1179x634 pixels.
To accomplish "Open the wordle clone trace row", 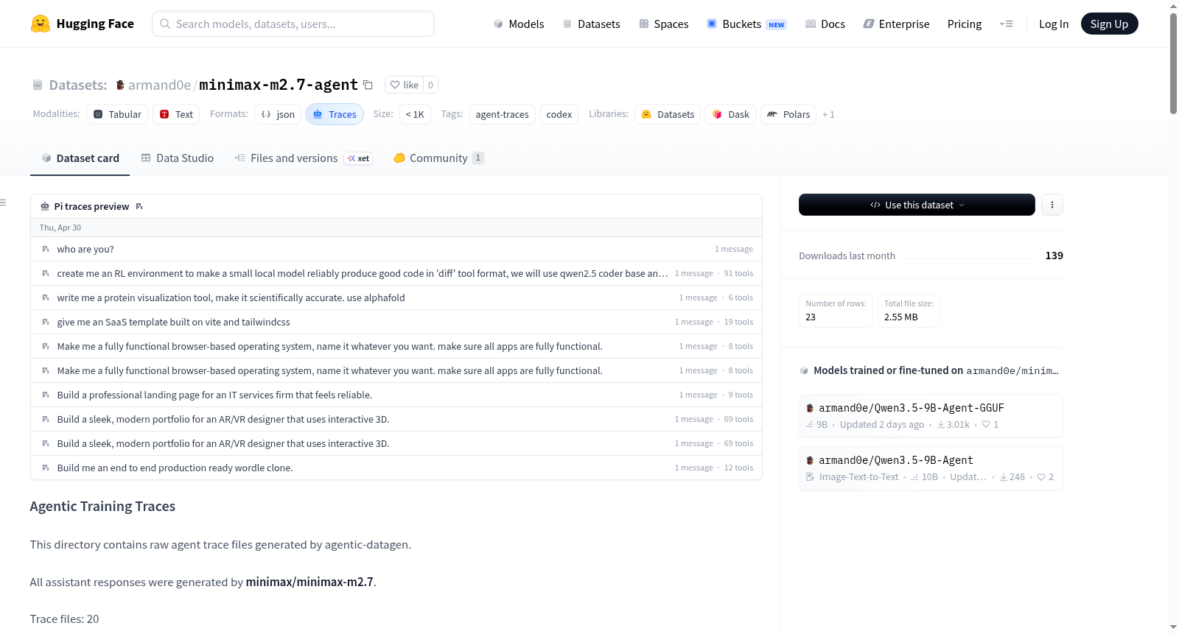I will tap(396, 468).
